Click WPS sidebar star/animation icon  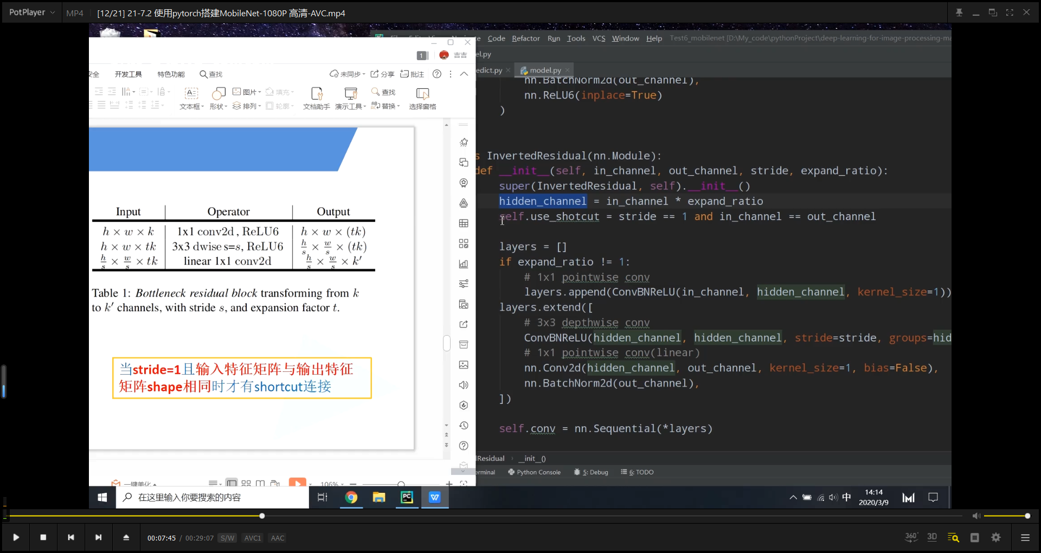[464, 143]
